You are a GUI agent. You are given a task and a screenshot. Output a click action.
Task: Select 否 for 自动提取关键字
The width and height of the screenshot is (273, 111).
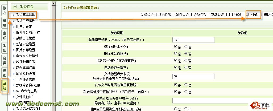point(186,68)
